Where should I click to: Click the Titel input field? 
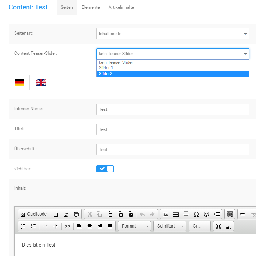[173, 129]
